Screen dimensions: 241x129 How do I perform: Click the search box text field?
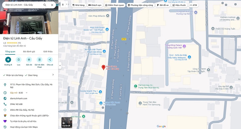point(23,5)
